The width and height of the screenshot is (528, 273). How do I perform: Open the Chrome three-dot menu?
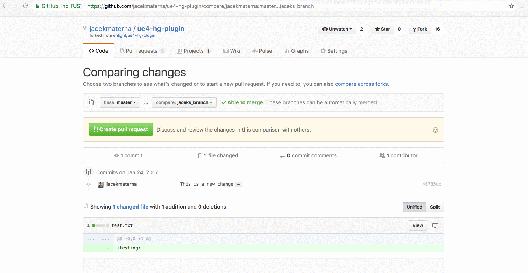[x=522, y=6]
